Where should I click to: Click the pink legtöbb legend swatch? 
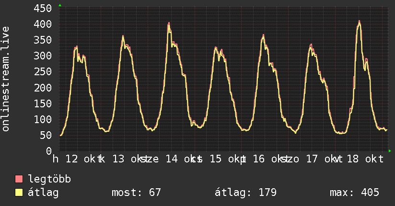click(x=19, y=179)
